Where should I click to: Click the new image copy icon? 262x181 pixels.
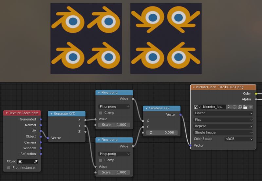[240, 107]
